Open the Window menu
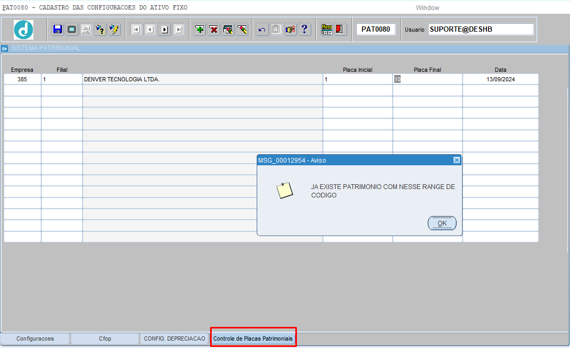Image resolution: width=570 pixels, height=348 pixels. (x=428, y=7)
